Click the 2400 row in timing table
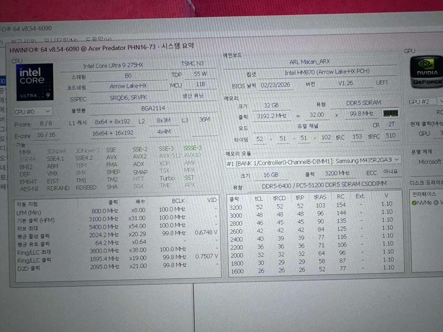This screenshot has height=332, width=443. (x=315, y=238)
